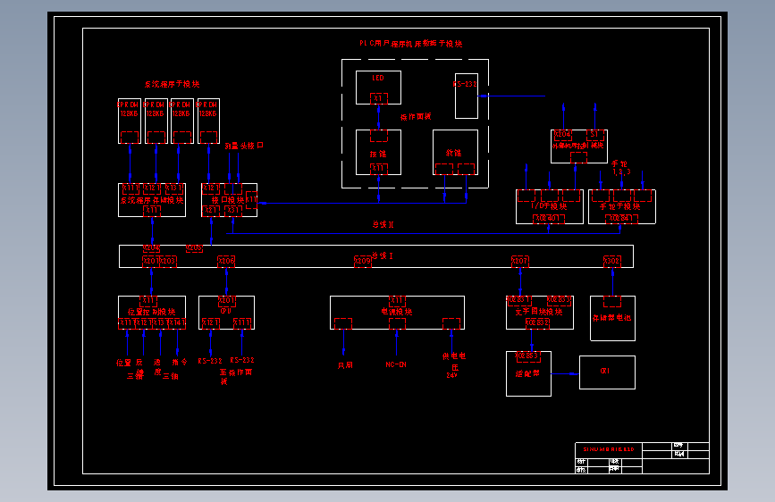
Task: Select the 测量头接口 label
Action: point(244,146)
